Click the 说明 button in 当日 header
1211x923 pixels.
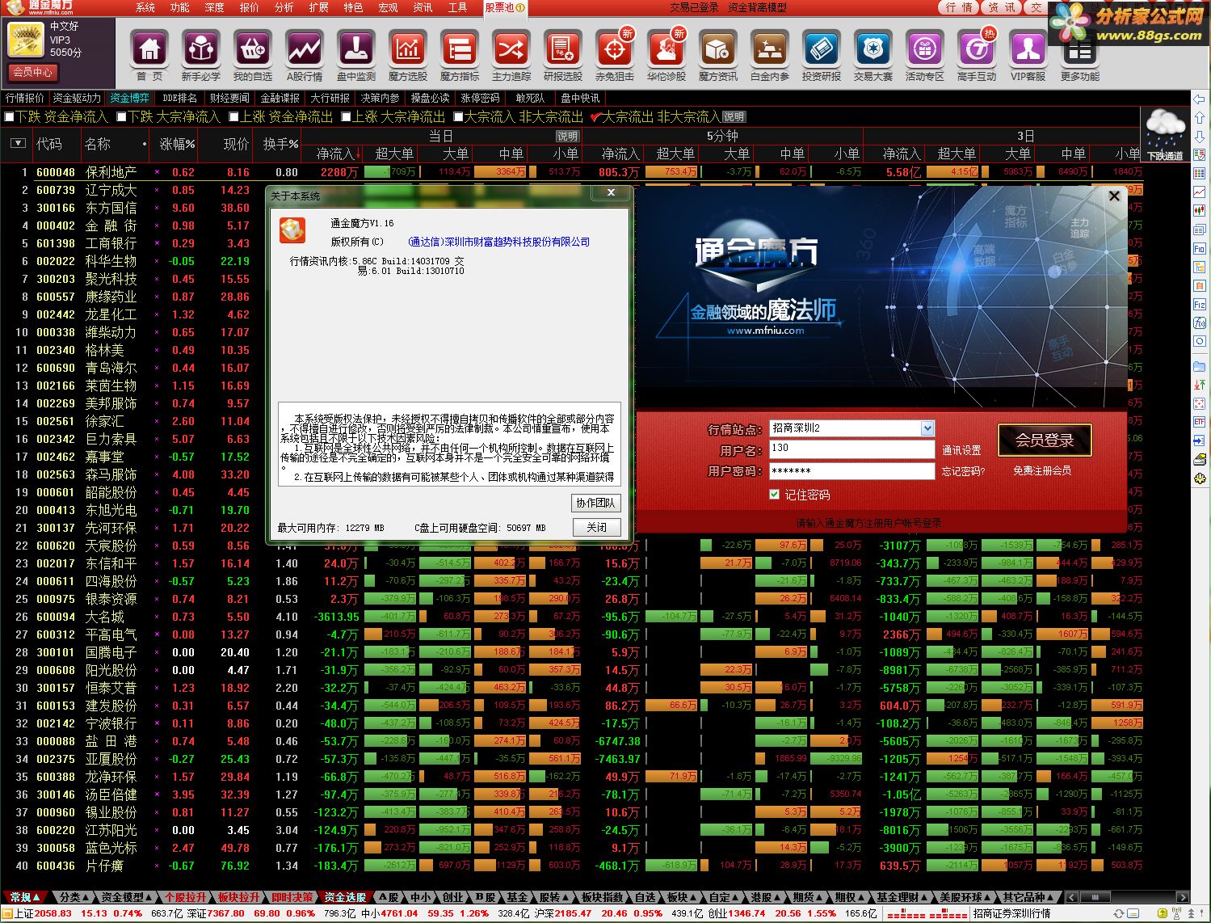click(567, 137)
